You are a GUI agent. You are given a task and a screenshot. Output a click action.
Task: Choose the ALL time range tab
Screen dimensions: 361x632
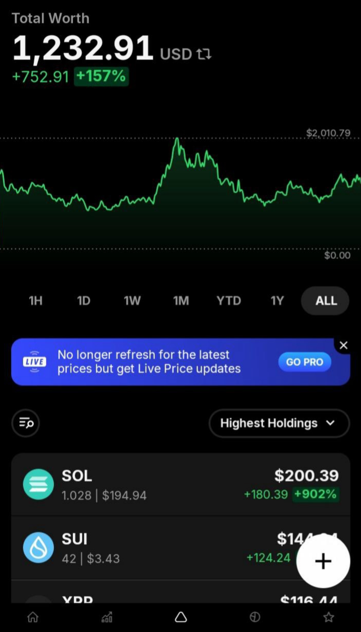[325, 301]
